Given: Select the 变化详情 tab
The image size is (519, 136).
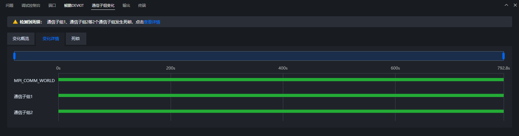Looking at the screenshot, I should click(x=51, y=39).
